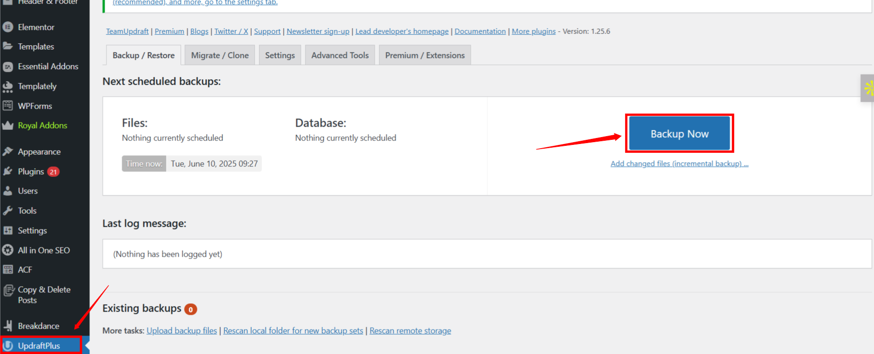Click the go to the settings tab link
This screenshot has width=874, height=354.
[x=195, y=2]
